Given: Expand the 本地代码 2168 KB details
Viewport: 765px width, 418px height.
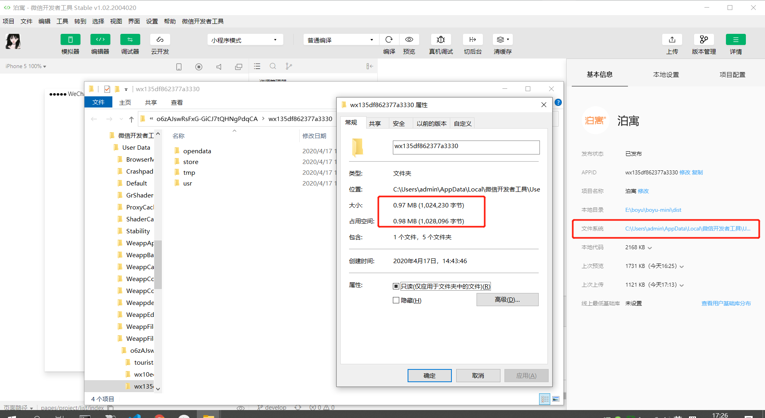Looking at the screenshot, I should 650,248.
